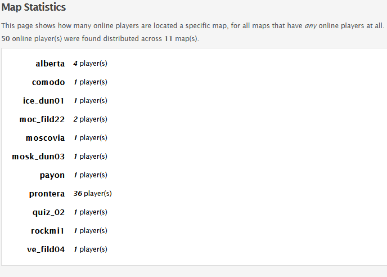Select the alberta map name
The image size is (387, 277).
(x=50, y=64)
